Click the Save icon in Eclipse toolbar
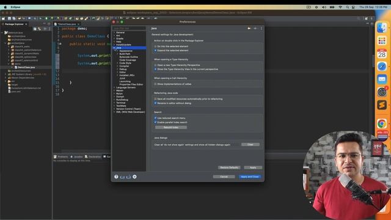391x220 pixels. click(10, 18)
